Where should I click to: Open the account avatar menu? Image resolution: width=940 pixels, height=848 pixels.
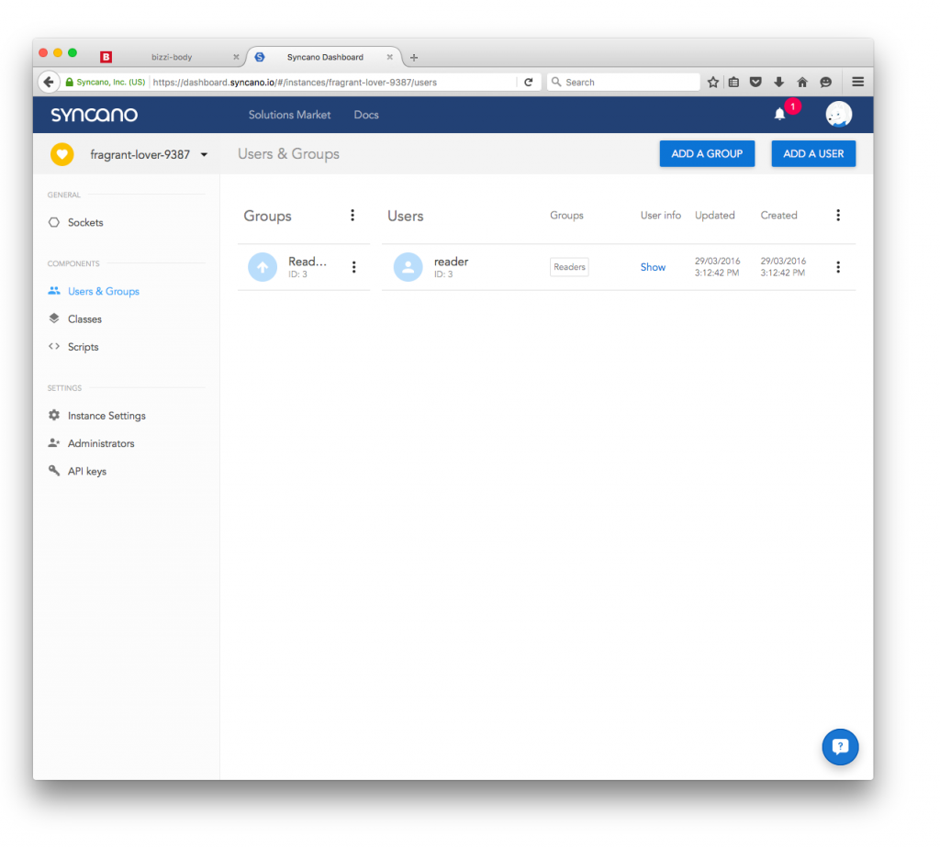pyautogui.click(x=838, y=114)
